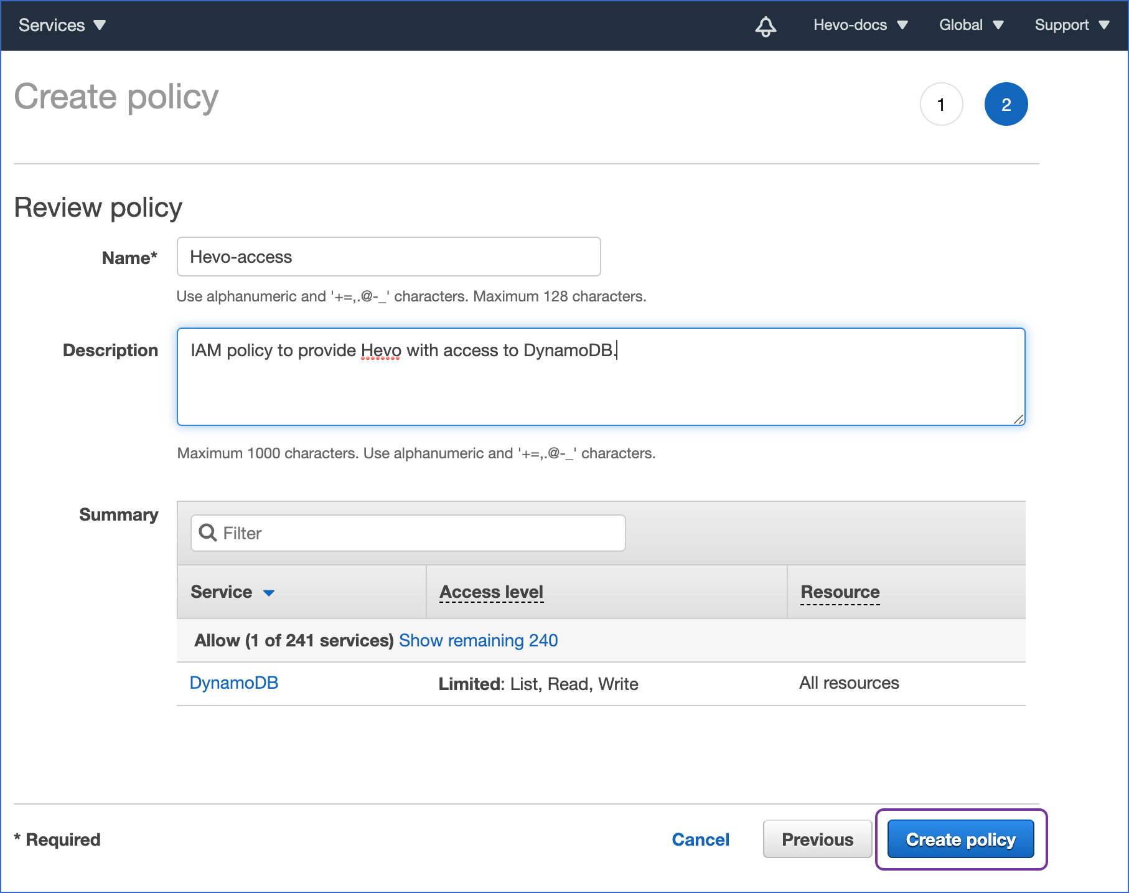Image resolution: width=1129 pixels, height=893 pixels.
Task: Click the Access level column header
Action: pos(491,592)
